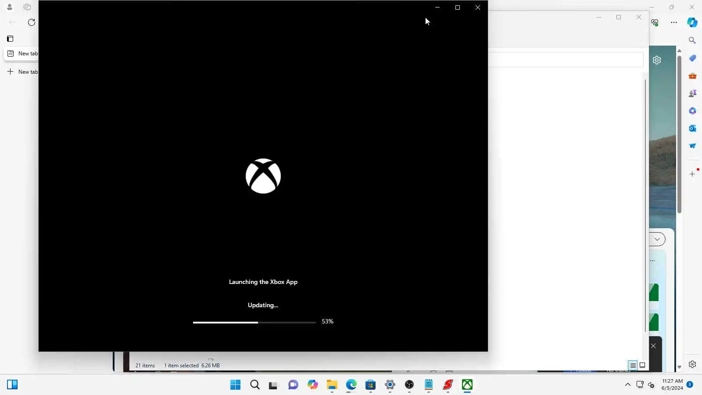702x395 pixels.
Task: Open Chat app from taskbar
Action: pos(293,385)
